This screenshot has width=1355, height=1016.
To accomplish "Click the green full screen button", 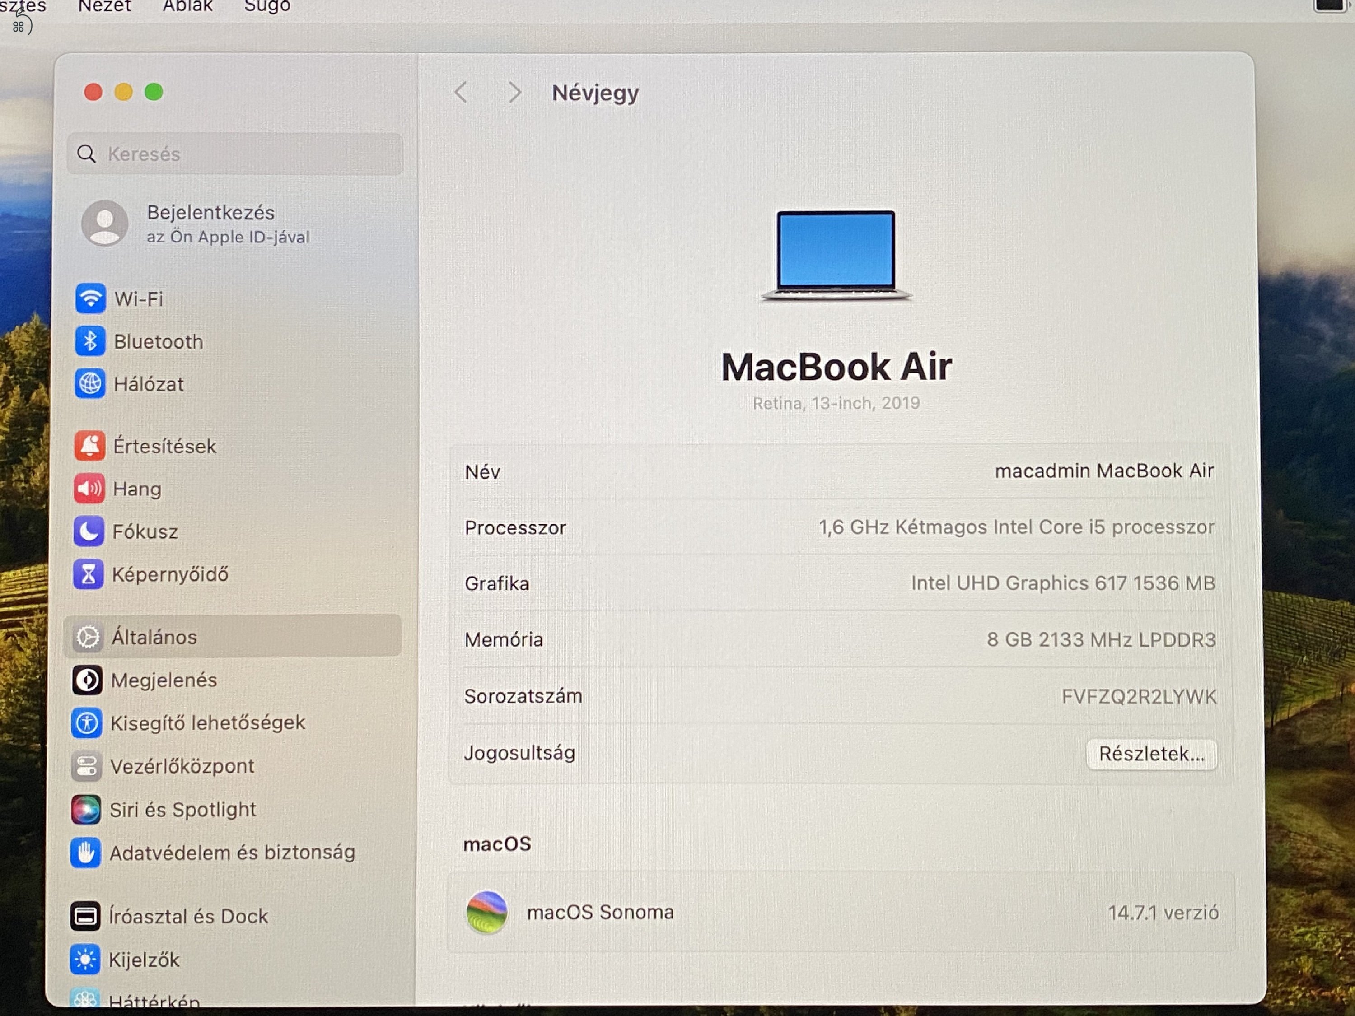I will (x=154, y=92).
